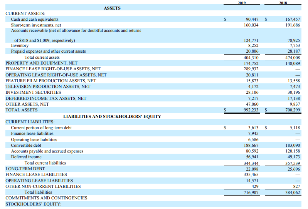Click the 2018 short-term investments value 191,686
Screen dimensions: 308x209
pyautogui.click(x=293, y=25)
